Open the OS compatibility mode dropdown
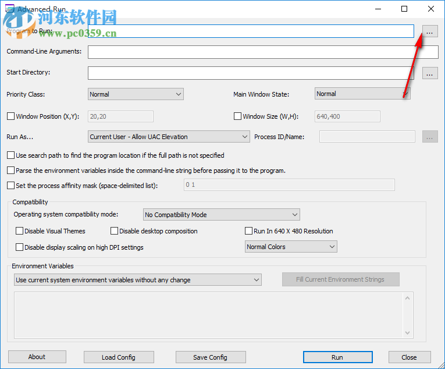 coord(222,215)
